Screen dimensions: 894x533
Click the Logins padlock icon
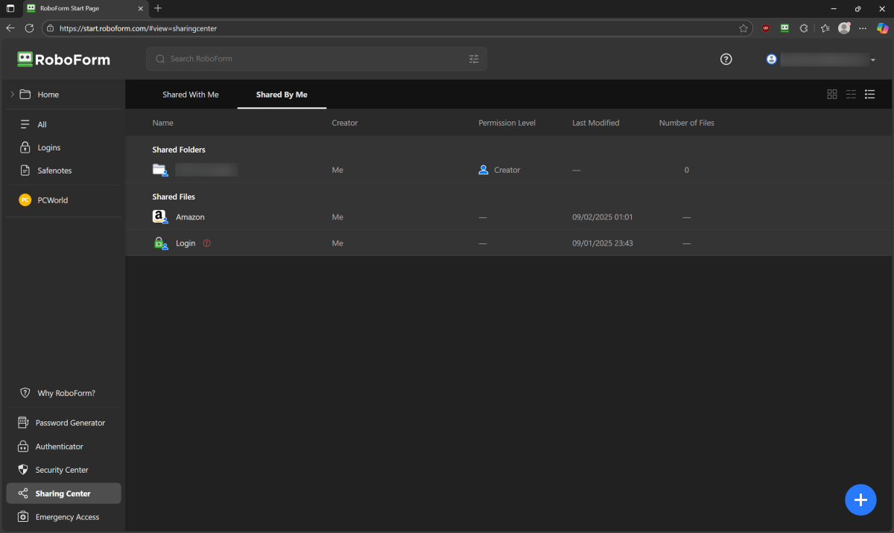pyautogui.click(x=25, y=147)
